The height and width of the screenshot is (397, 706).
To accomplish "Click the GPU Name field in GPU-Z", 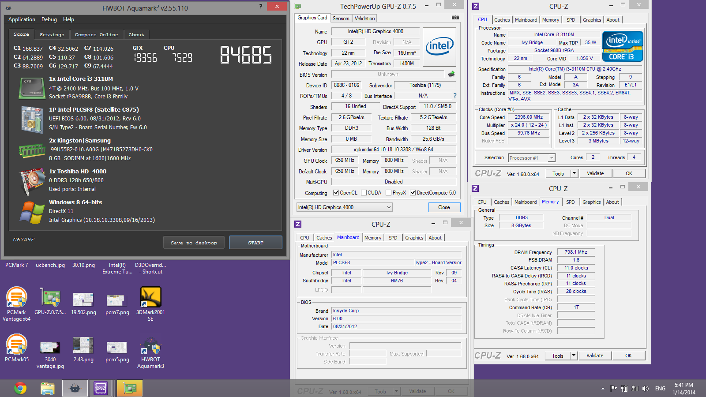I will pos(376,31).
